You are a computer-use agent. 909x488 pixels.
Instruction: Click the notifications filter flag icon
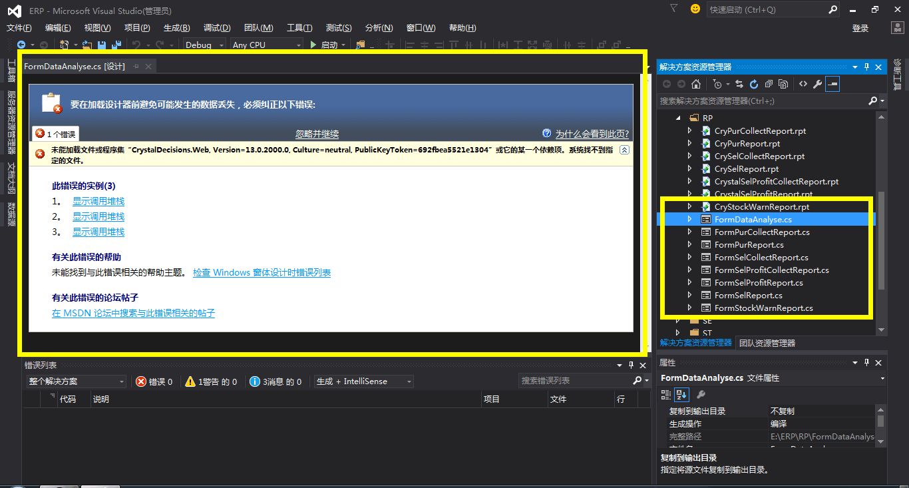point(673,9)
